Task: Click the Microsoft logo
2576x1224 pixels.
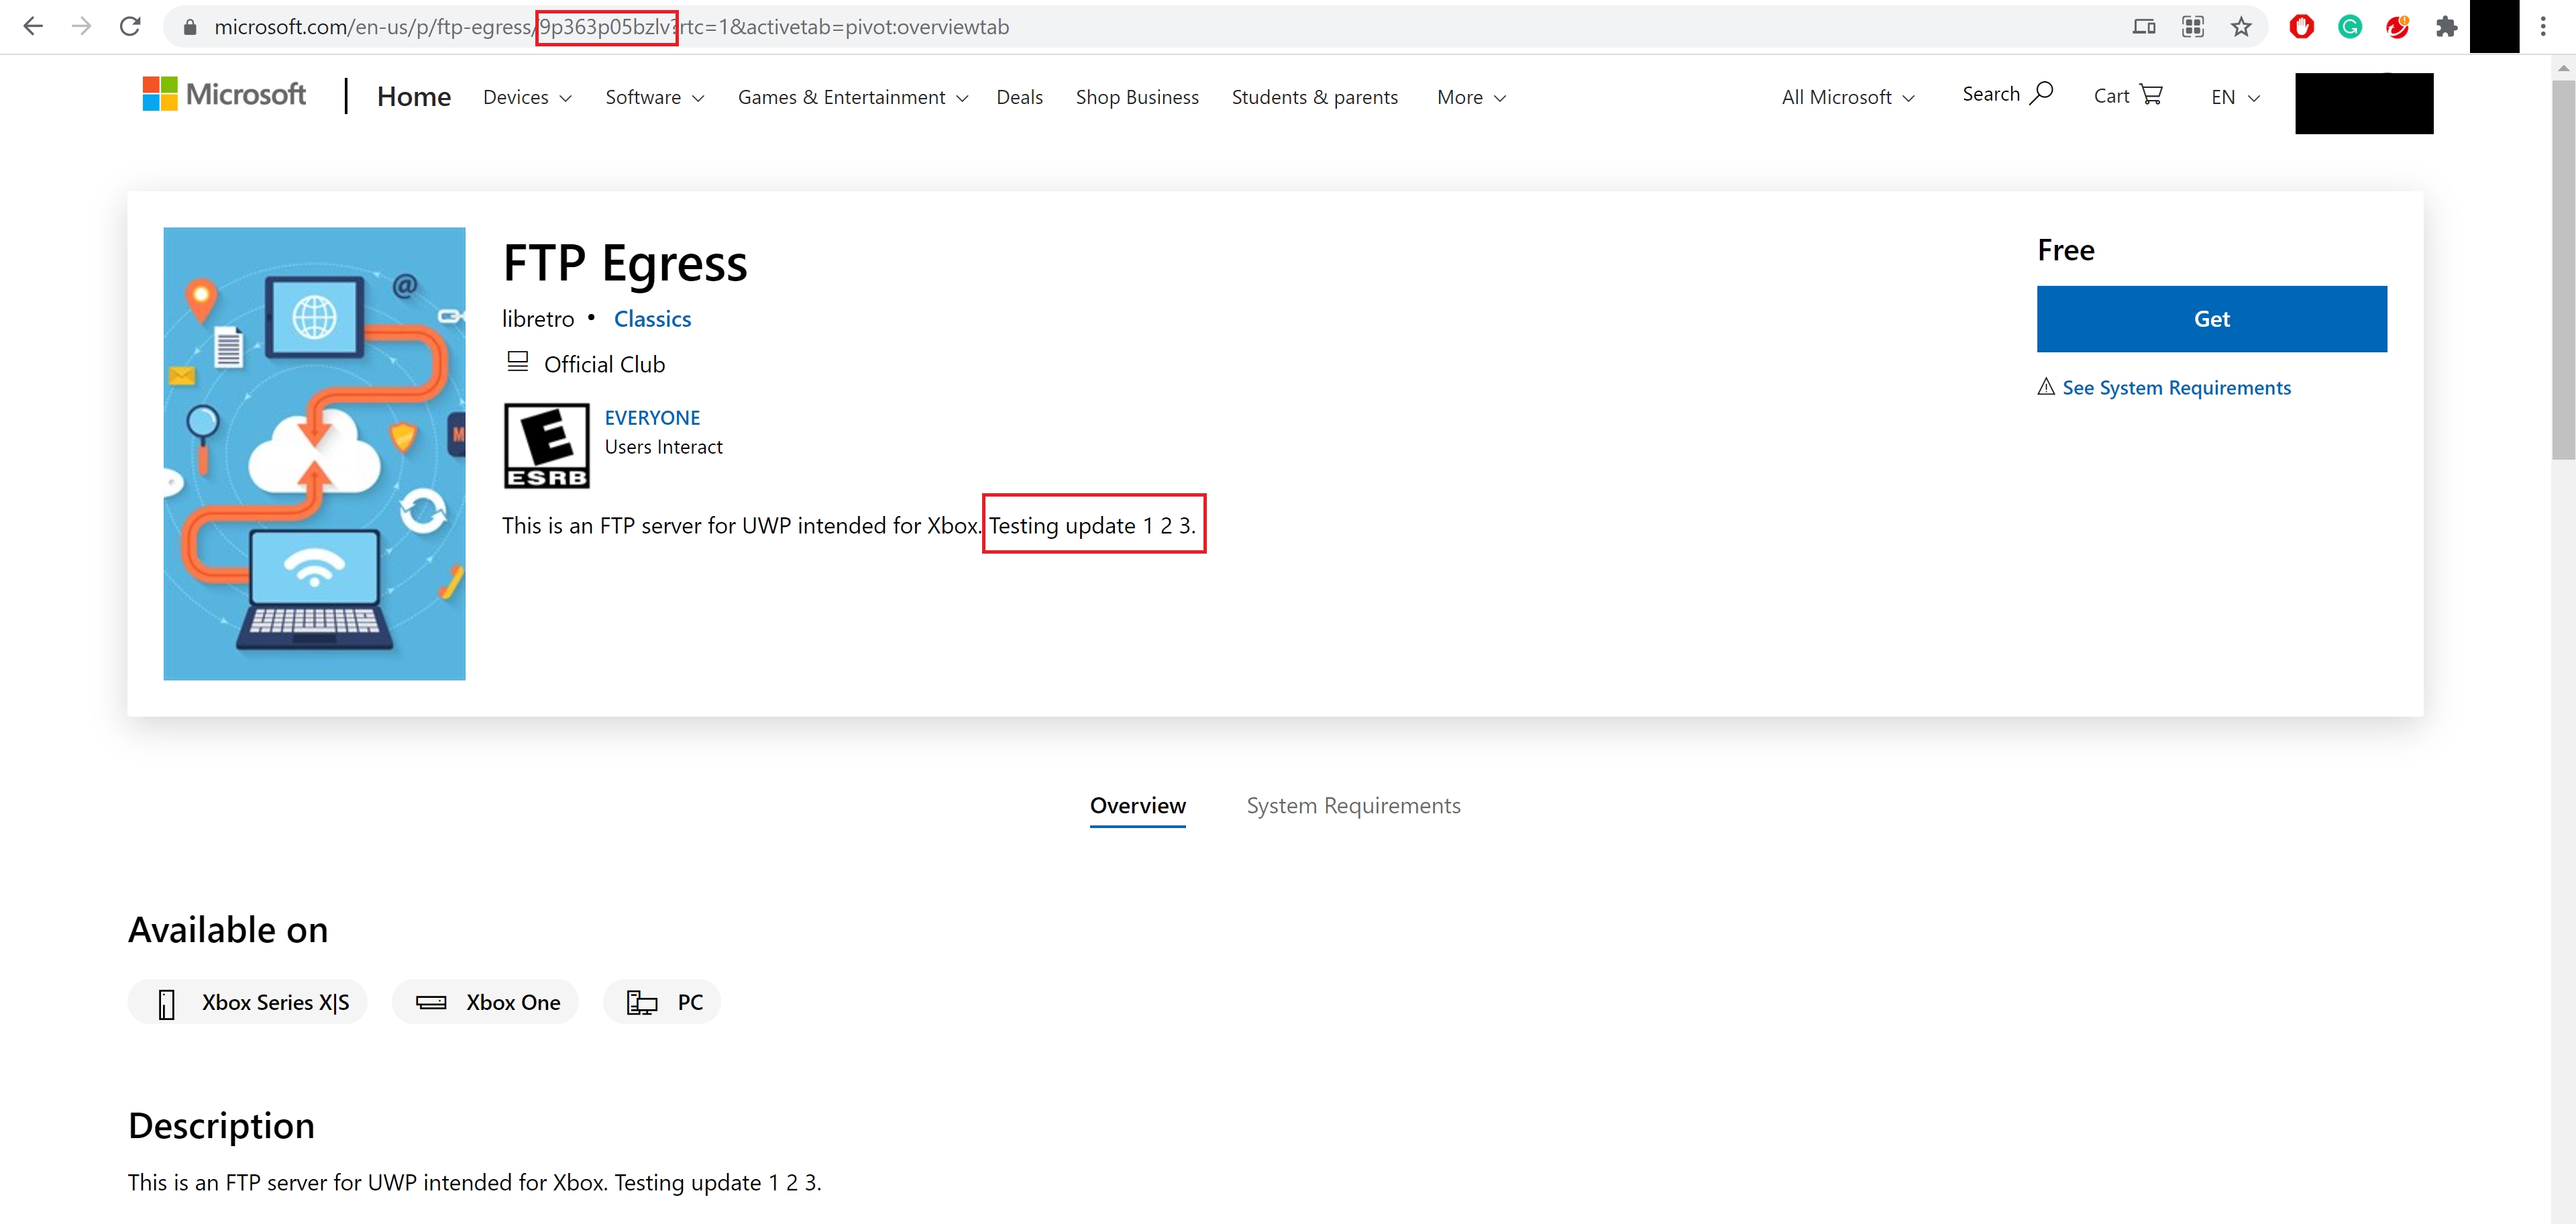Action: coord(224,95)
